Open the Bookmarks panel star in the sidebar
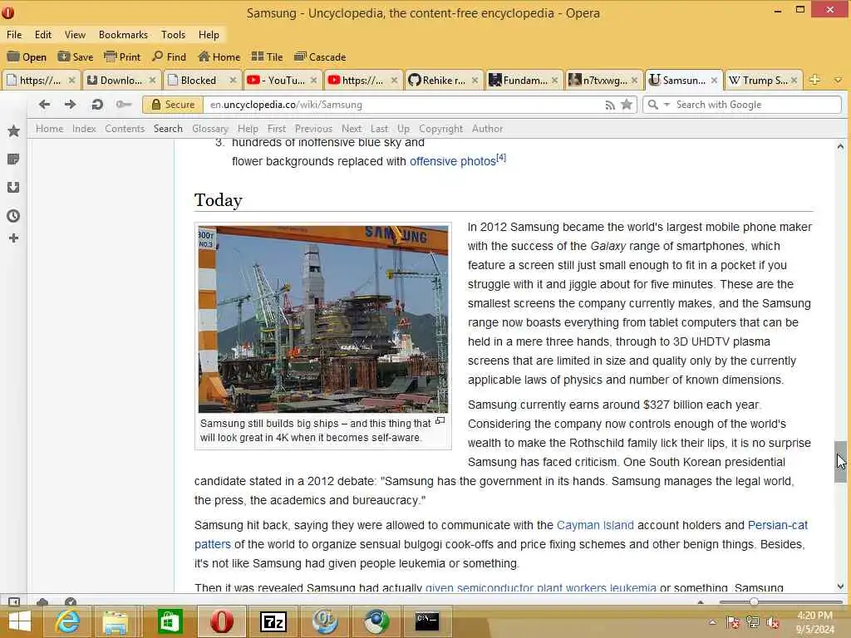 (x=13, y=130)
